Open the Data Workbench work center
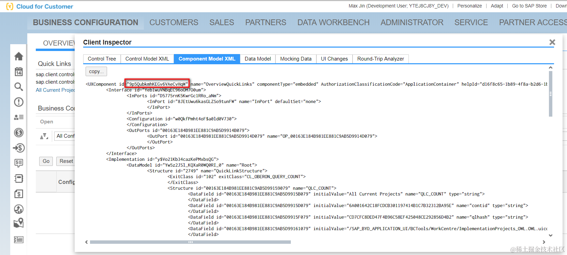This screenshot has width=567, height=255. 333,22
